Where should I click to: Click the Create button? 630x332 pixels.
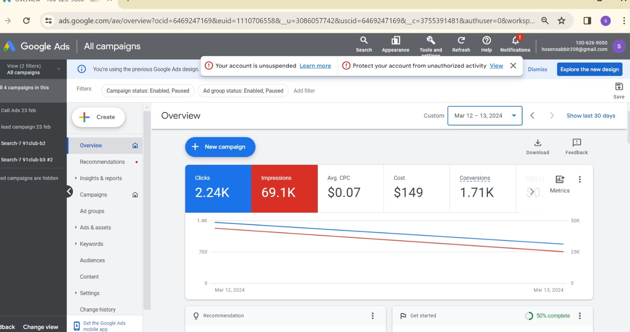[x=98, y=117]
